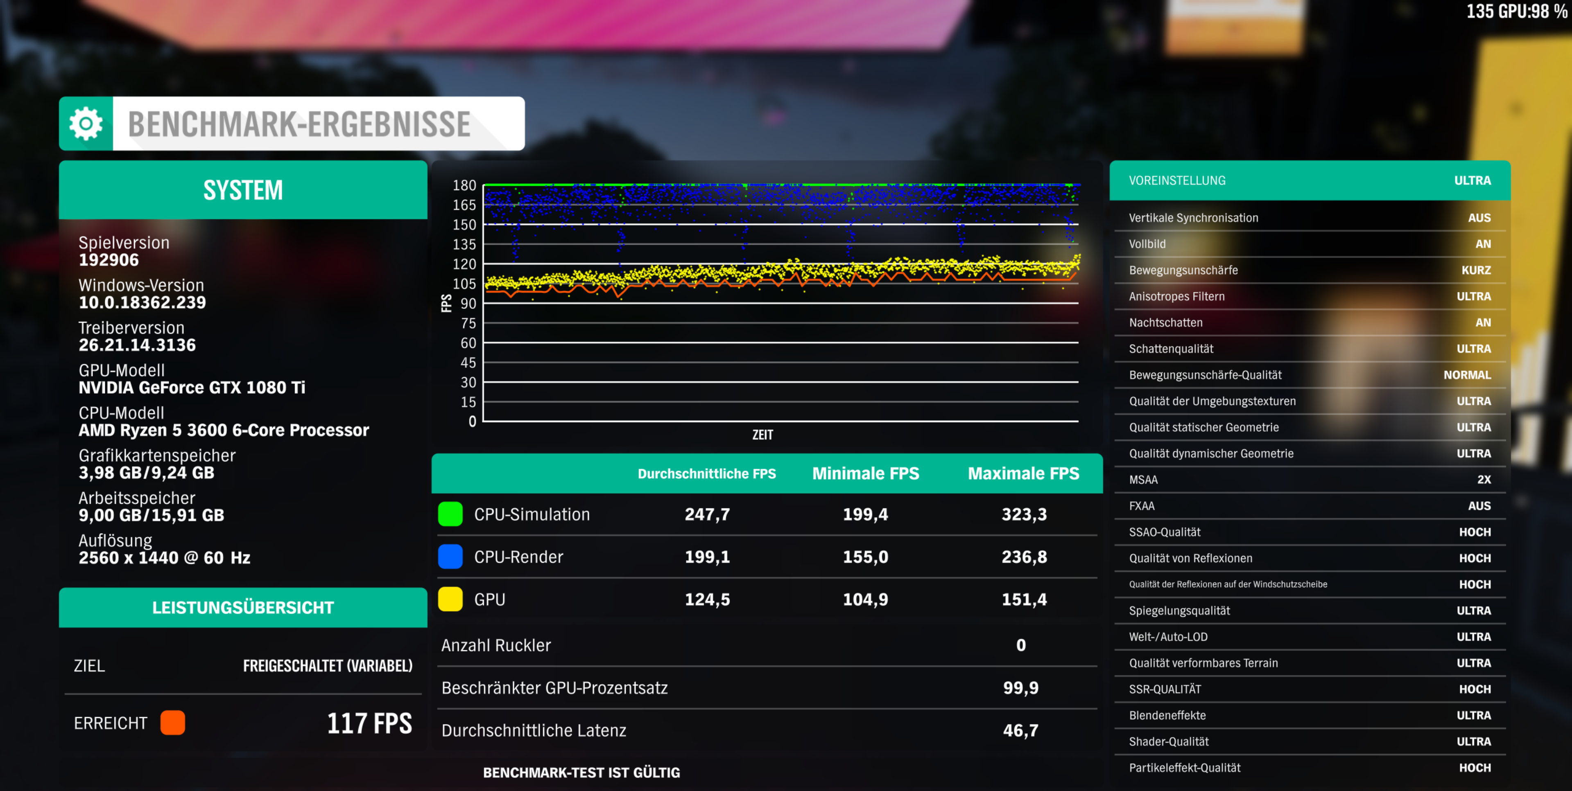Click the yellow GPU legend square

pyautogui.click(x=450, y=599)
